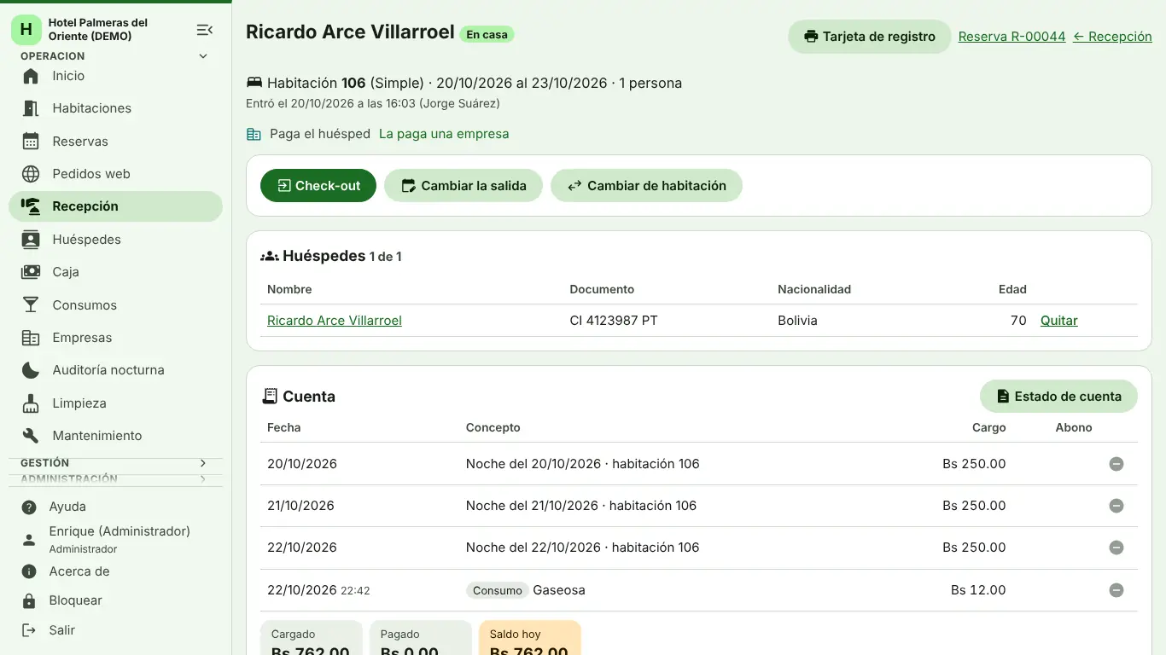The image size is (1166, 655).
Task: Click the Check-out button
Action: 318,186
